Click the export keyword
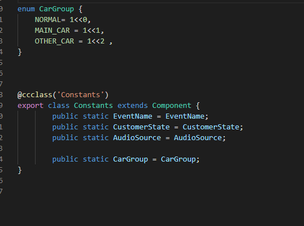304x226 pixels. [x=31, y=106]
